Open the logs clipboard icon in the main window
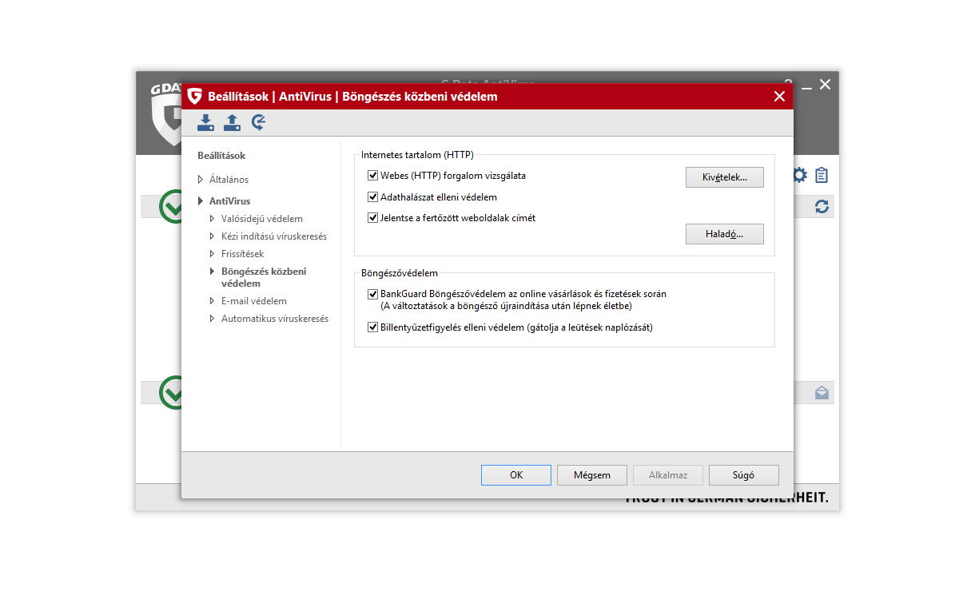Screen dimensions: 959x599 pyautogui.click(x=822, y=175)
